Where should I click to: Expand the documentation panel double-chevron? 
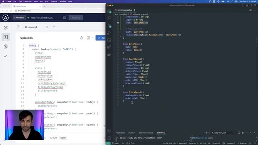point(19,27)
